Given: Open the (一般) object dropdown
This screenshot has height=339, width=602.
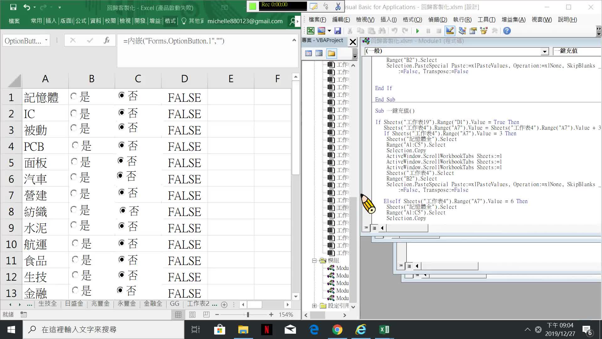Looking at the screenshot, I should (x=545, y=51).
